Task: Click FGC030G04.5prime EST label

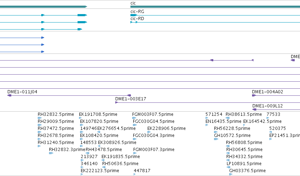Action: [153, 121]
